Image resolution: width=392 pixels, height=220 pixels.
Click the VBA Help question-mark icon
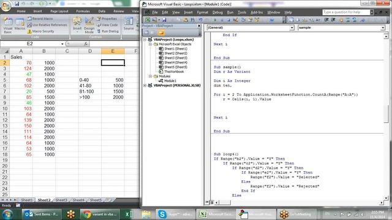click(x=272, y=20)
